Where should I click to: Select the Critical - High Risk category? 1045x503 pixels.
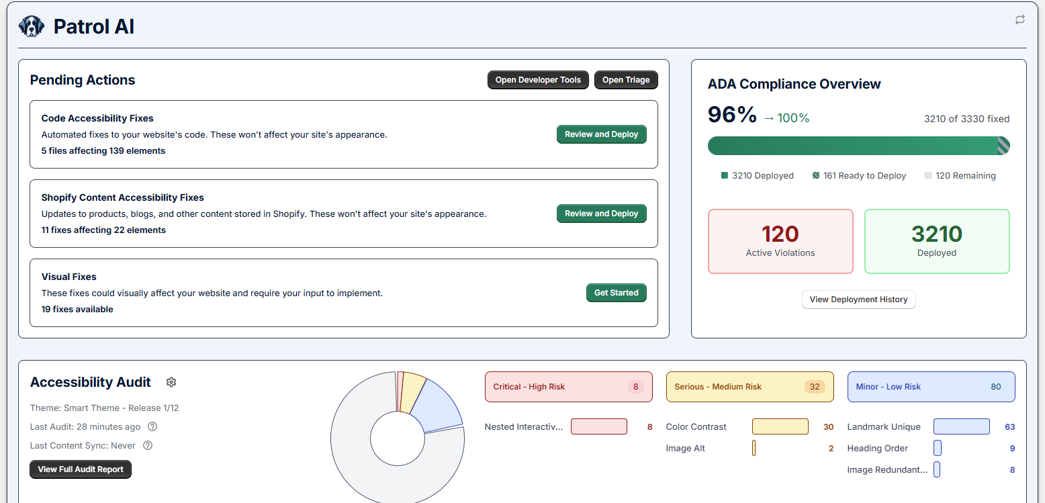point(568,387)
